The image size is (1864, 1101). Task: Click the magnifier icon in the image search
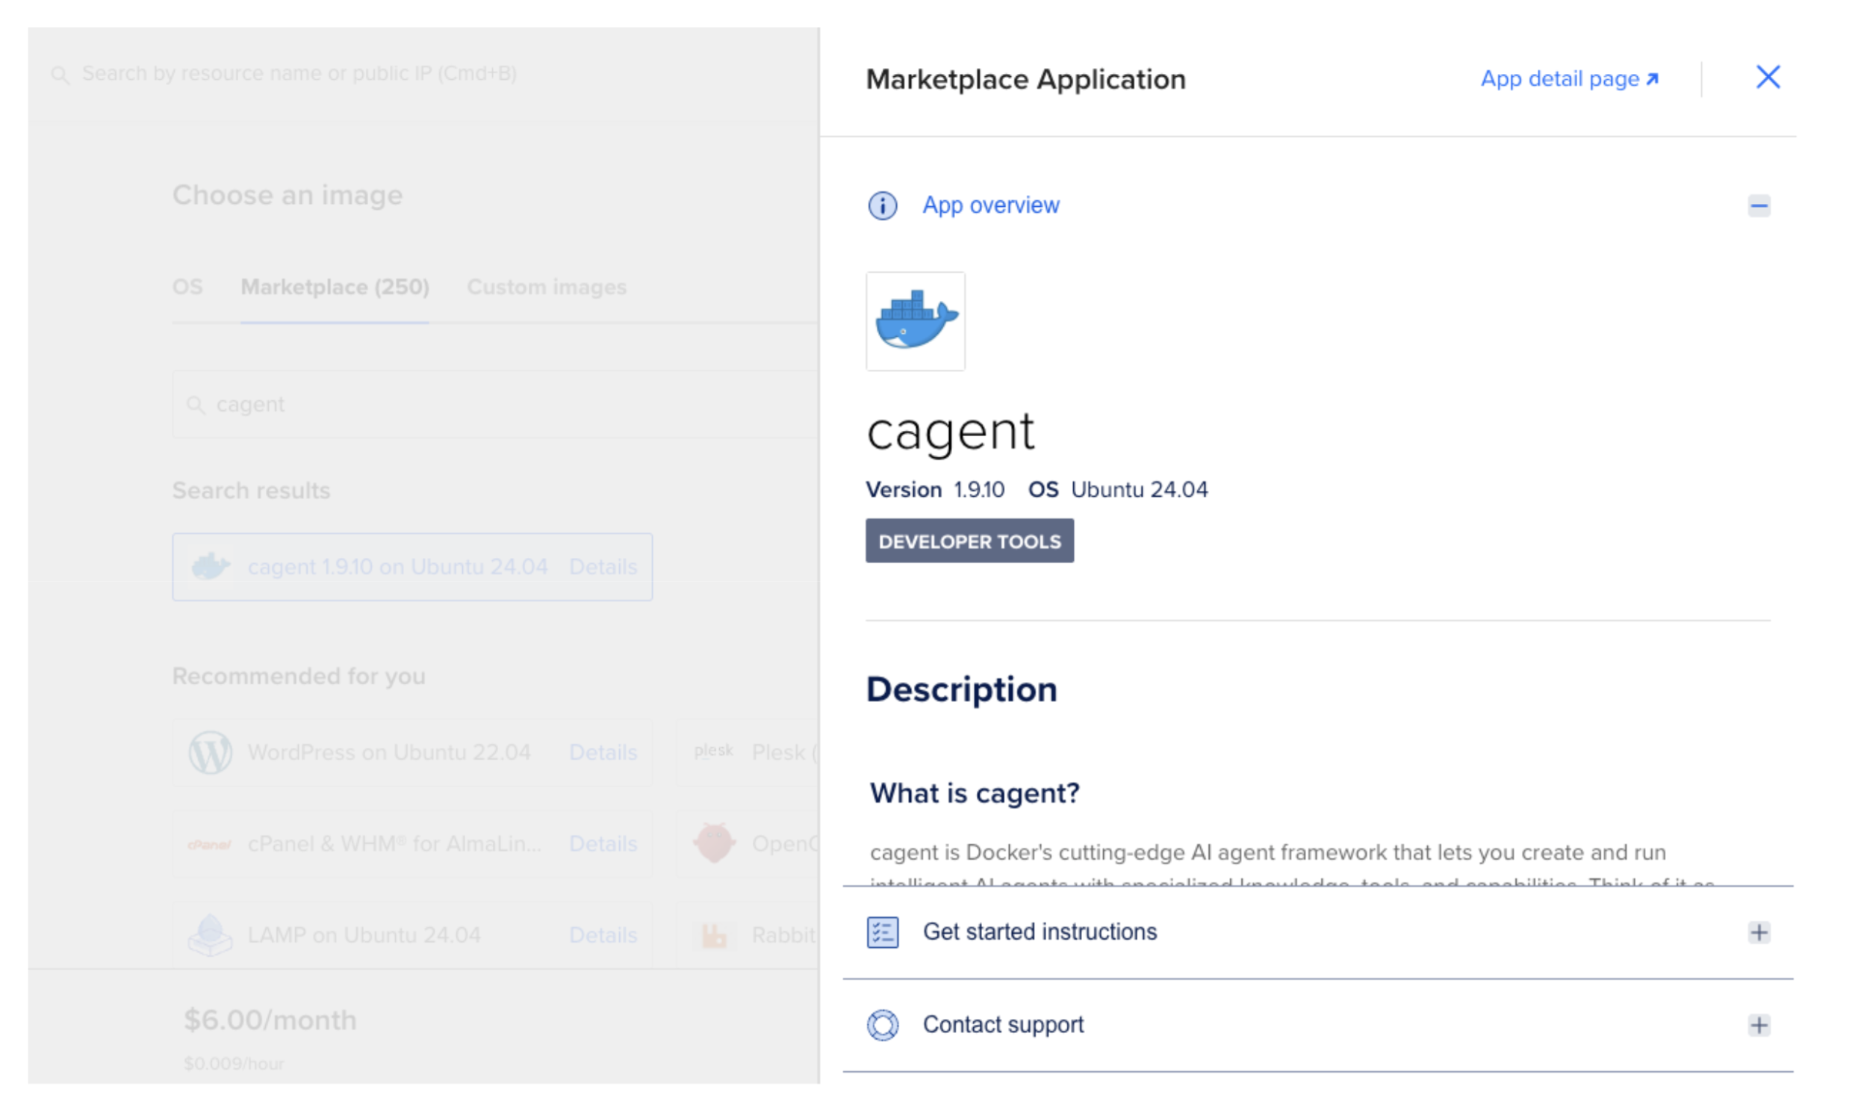[196, 404]
